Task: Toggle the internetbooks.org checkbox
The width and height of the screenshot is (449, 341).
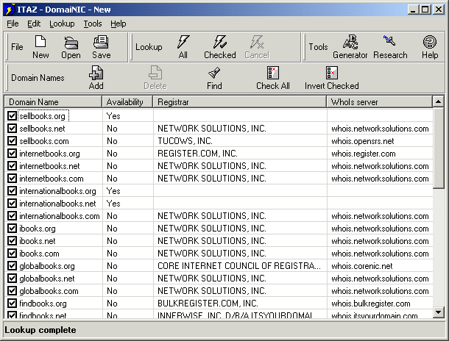Action: pyautogui.click(x=12, y=154)
